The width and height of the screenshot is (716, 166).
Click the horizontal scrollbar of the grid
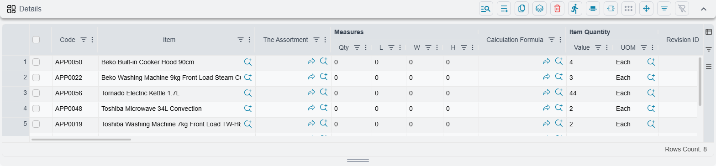coord(81,139)
